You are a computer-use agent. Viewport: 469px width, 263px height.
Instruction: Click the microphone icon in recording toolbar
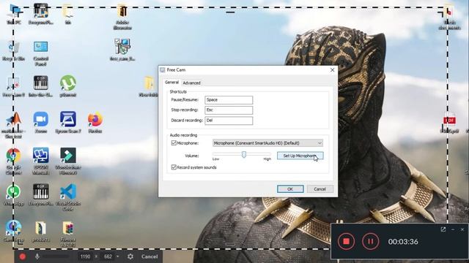point(37,256)
